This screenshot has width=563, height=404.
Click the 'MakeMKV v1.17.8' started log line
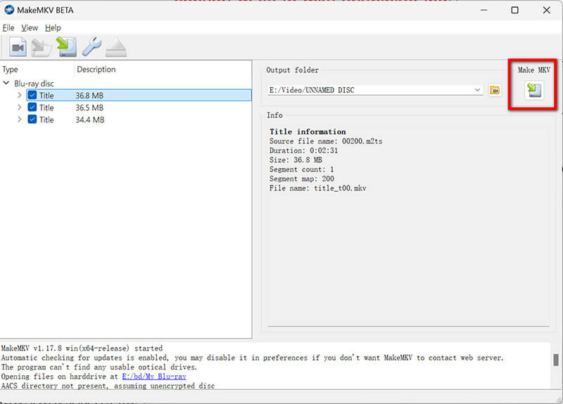[x=82, y=348]
